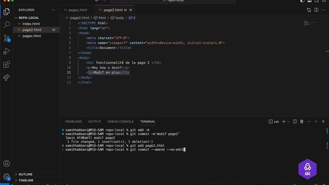Kill terminal with the trash icon

point(302,121)
